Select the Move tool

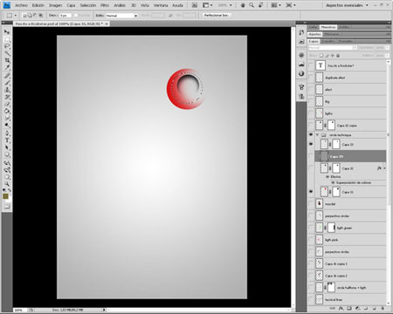(7, 31)
